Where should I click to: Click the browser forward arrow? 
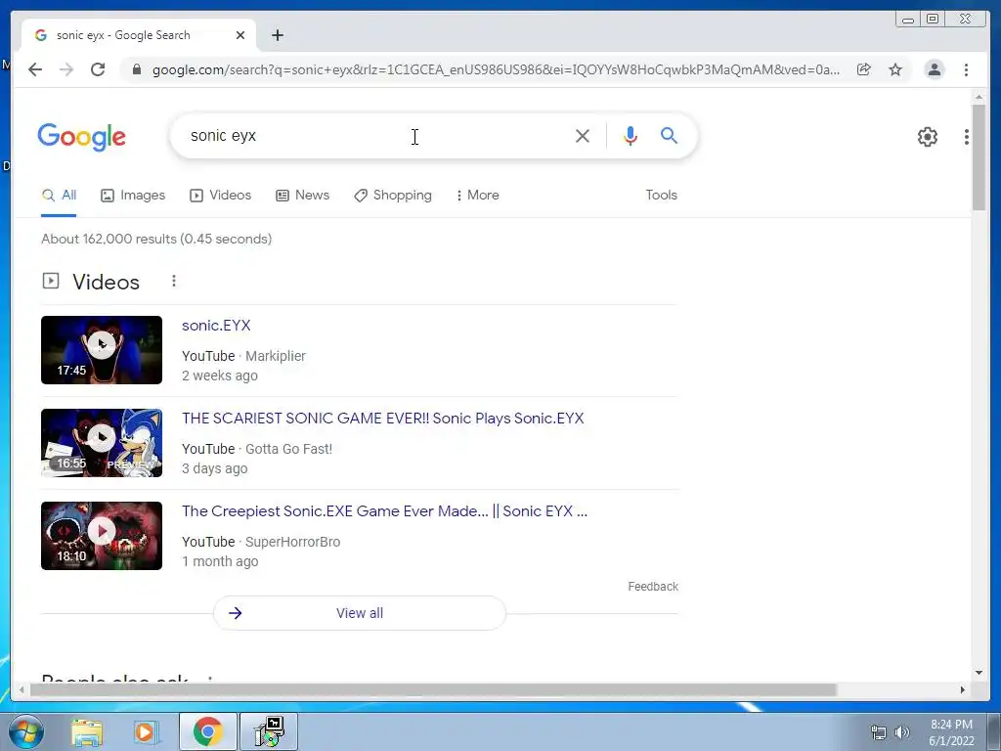click(x=66, y=69)
